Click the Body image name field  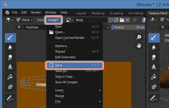91,20
